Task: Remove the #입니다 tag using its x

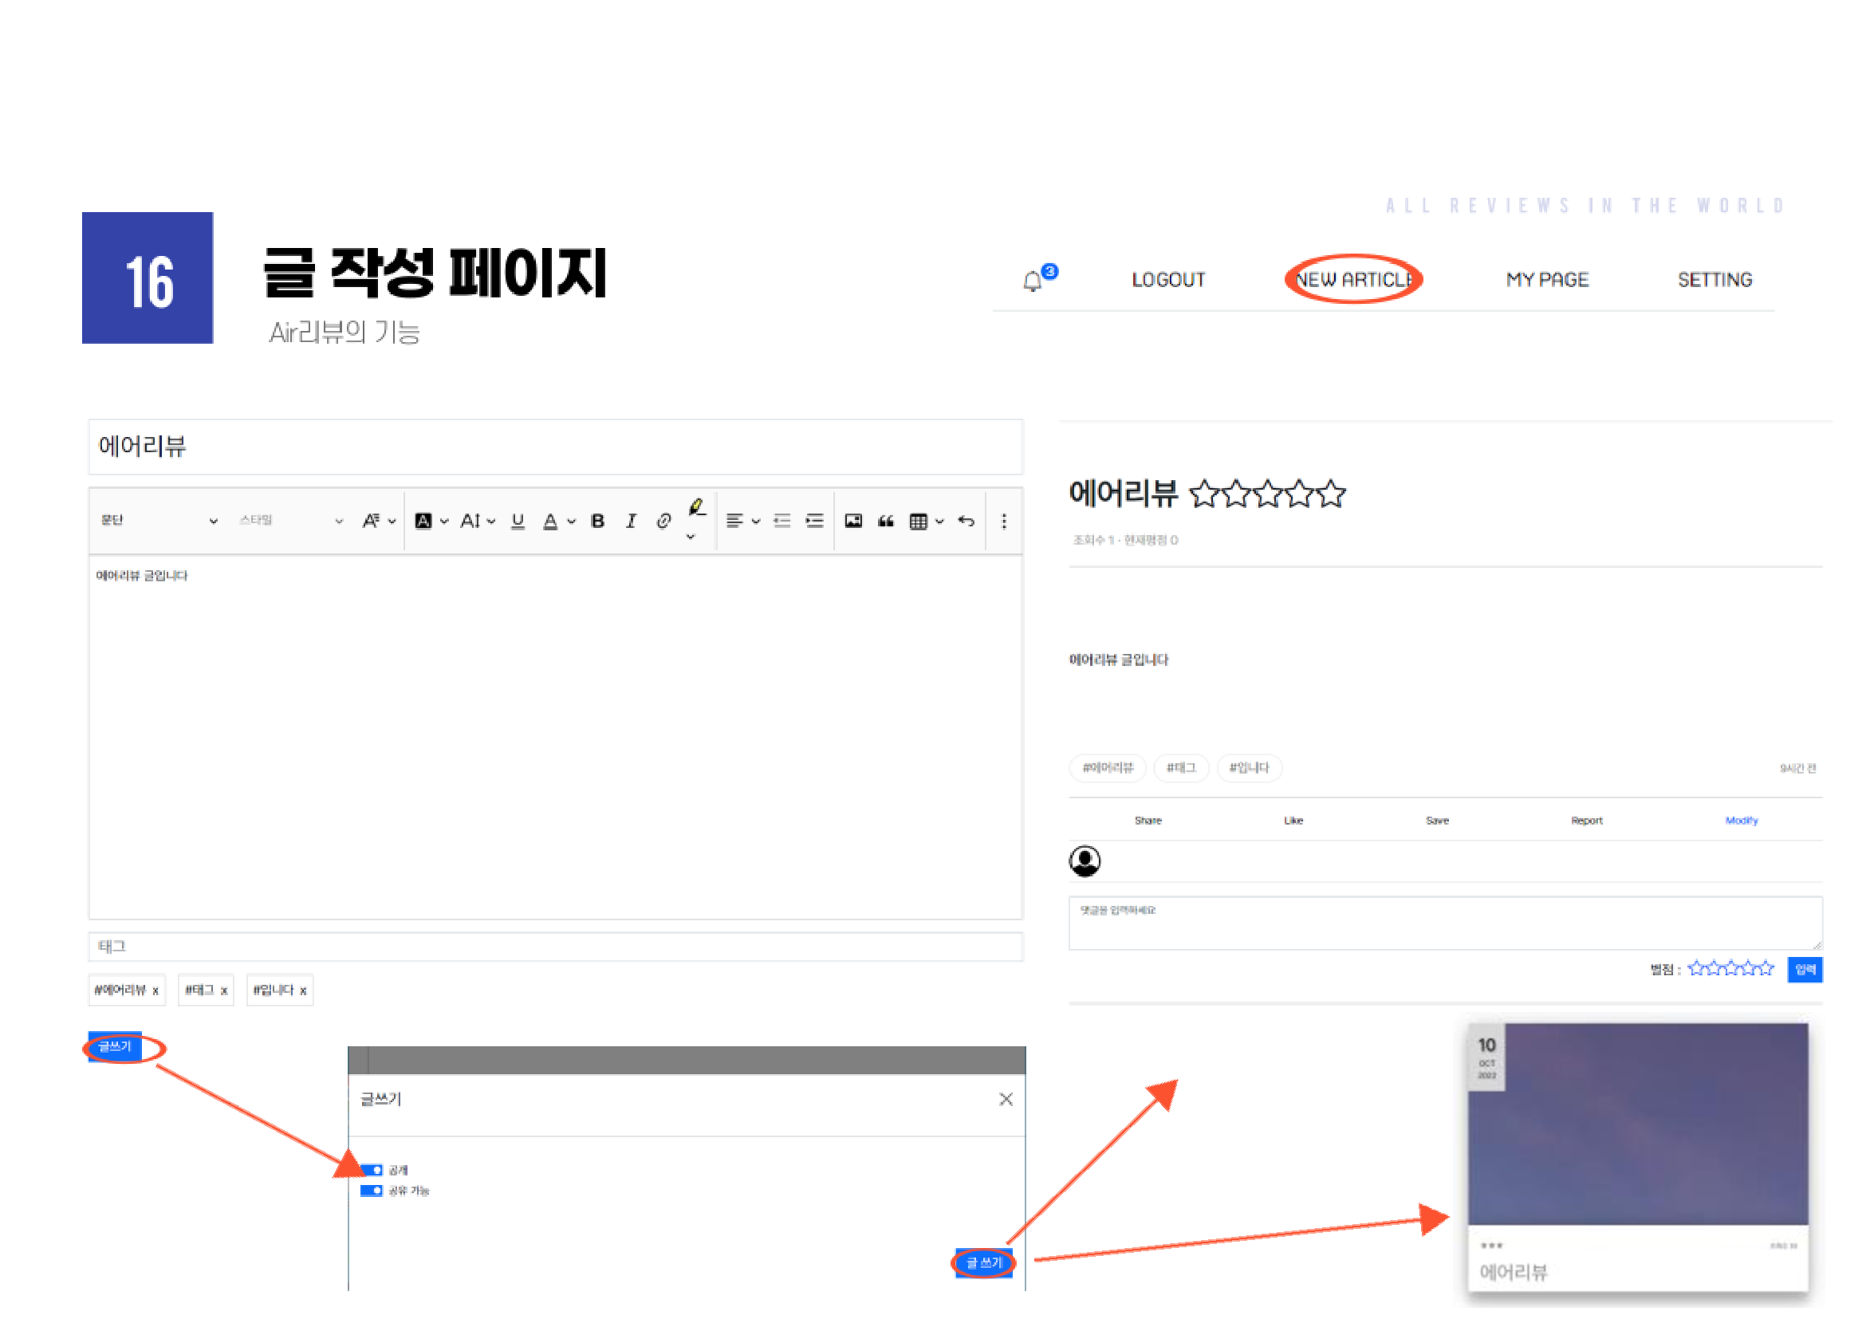Action: pos(302,991)
